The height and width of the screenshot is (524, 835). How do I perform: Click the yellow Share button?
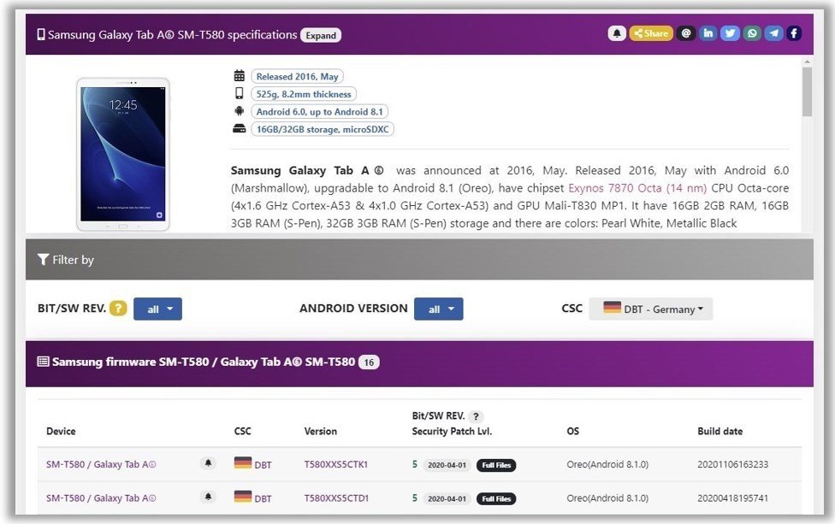pos(651,33)
